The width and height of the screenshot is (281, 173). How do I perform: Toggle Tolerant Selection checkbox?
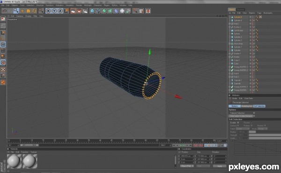pos(254,113)
